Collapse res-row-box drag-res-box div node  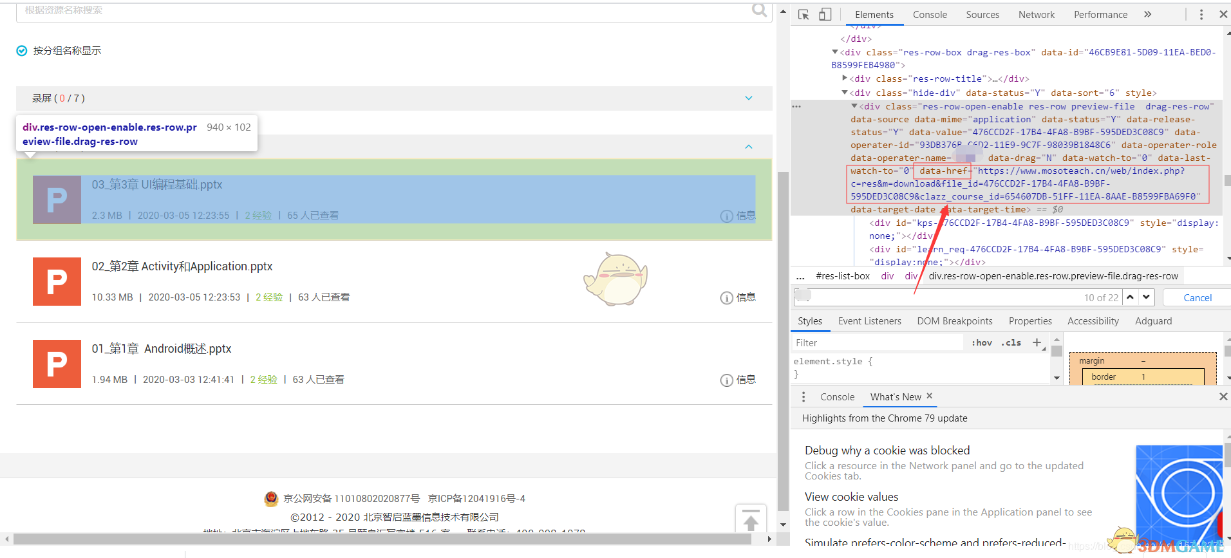click(x=835, y=52)
